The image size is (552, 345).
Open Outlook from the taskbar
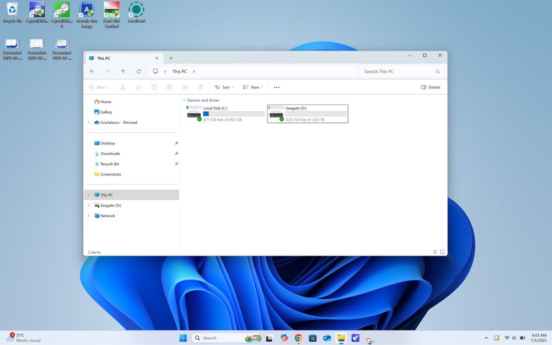(x=327, y=338)
